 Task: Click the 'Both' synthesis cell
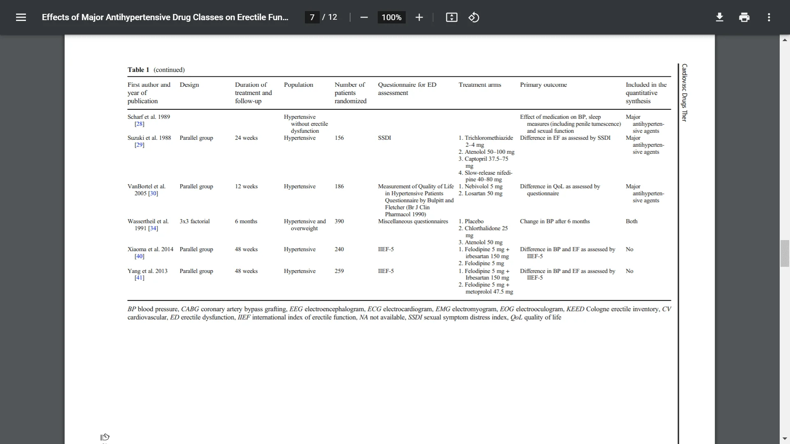click(x=631, y=221)
